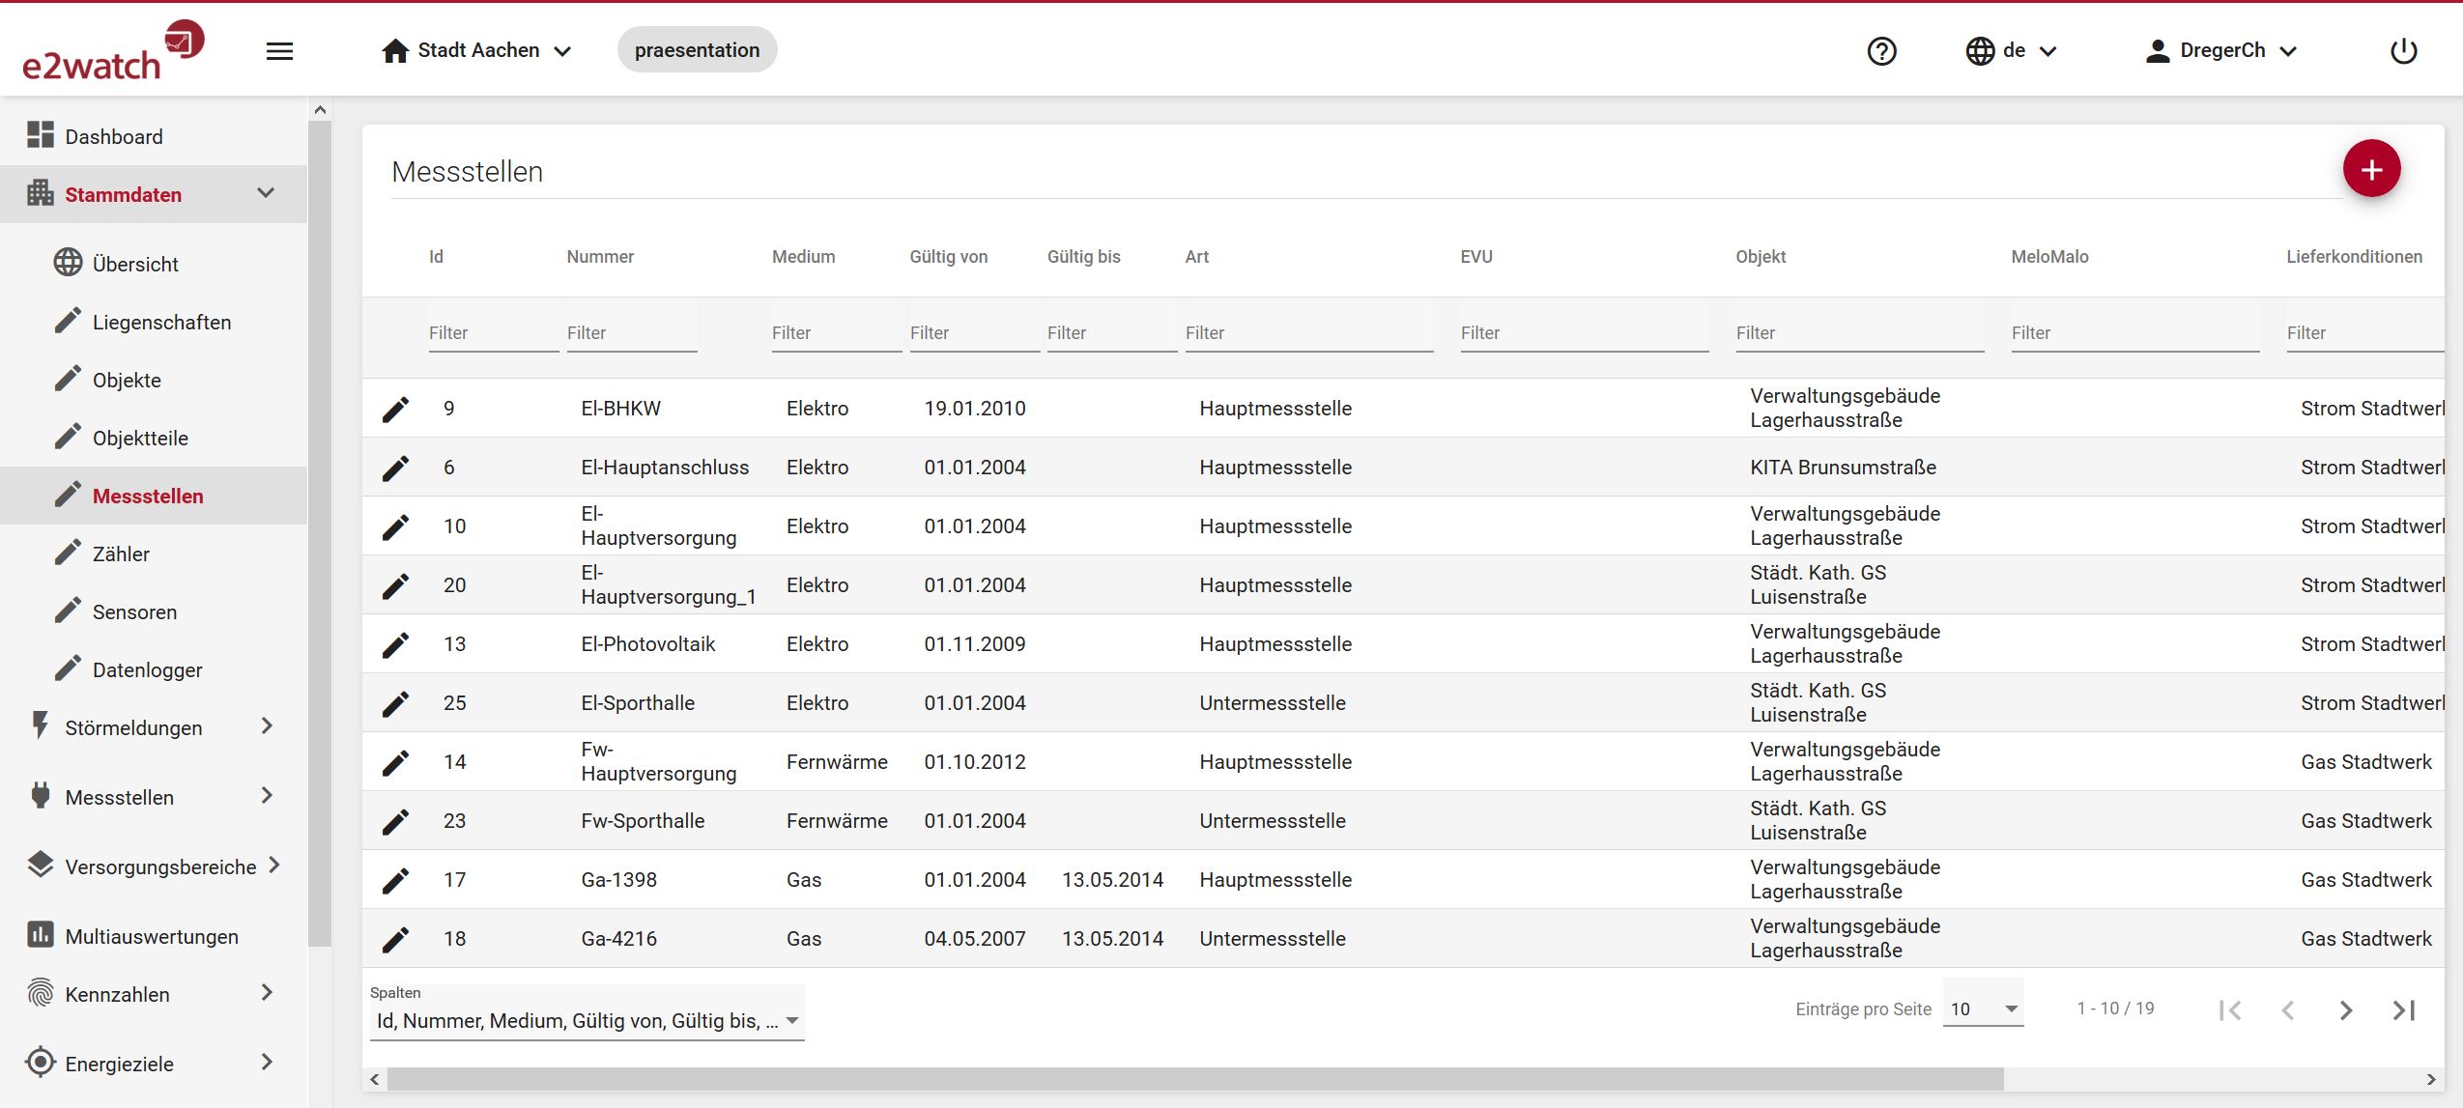Open the Stadt Aachen dropdown

tap(476, 51)
